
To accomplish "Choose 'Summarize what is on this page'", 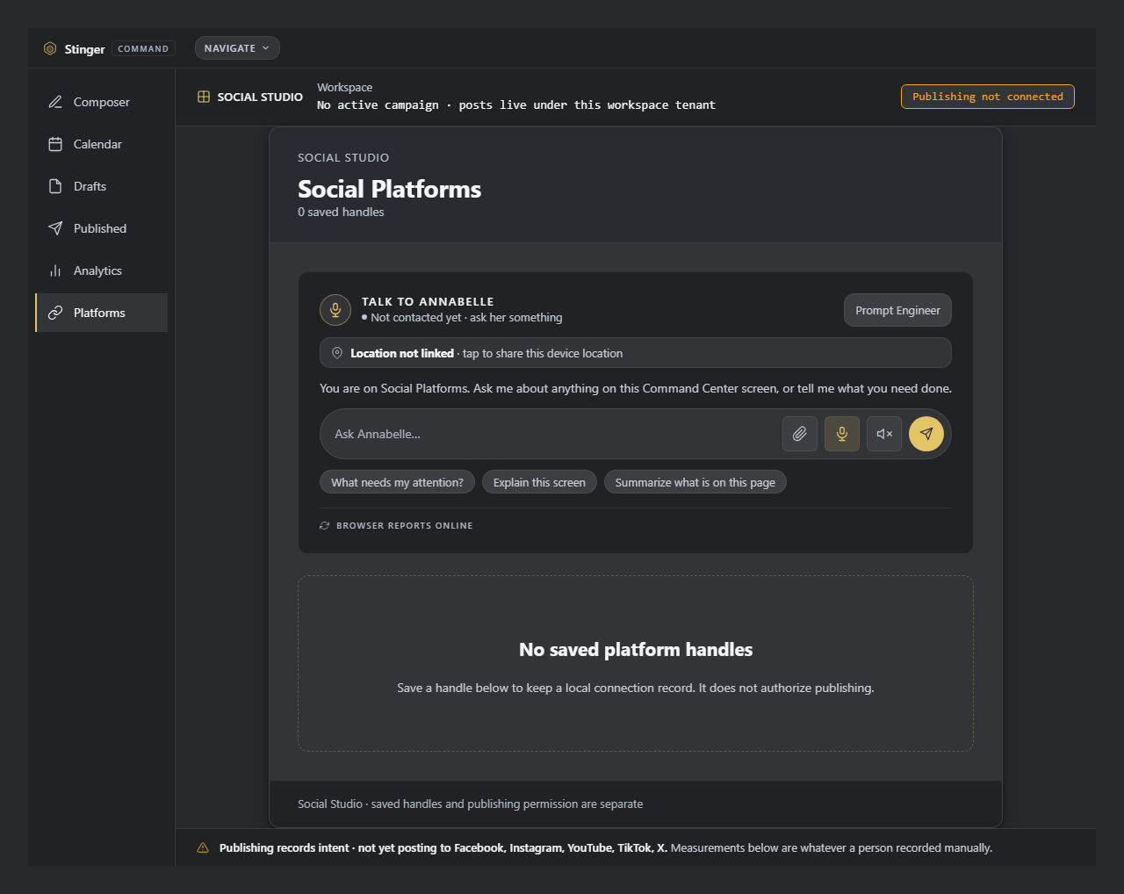I will tap(695, 482).
